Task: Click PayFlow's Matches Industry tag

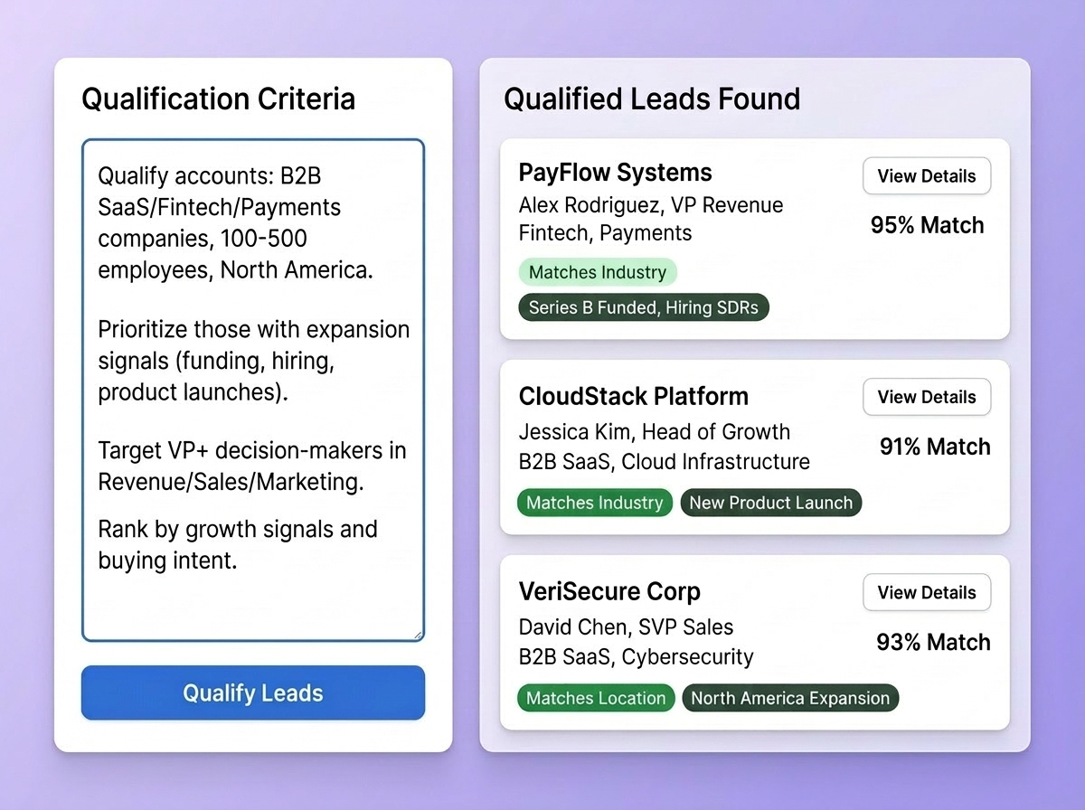Action: 597,272
